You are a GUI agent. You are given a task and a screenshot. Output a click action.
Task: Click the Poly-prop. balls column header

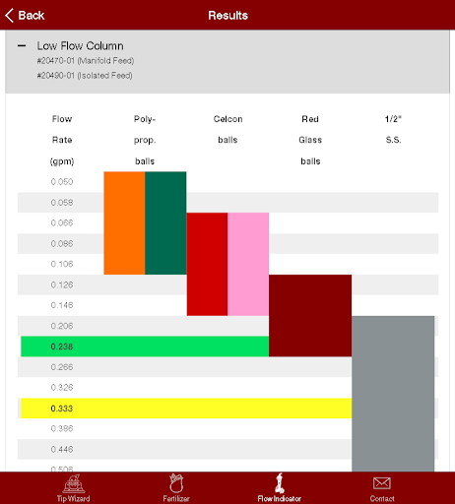[x=145, y=141]
